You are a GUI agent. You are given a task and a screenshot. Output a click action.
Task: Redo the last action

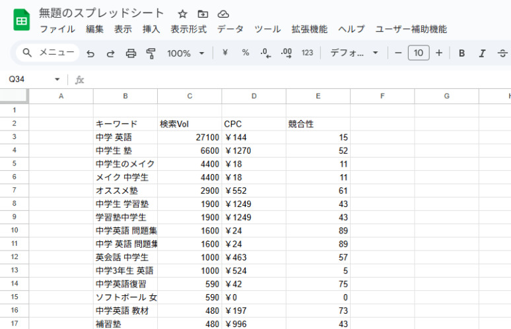[x=111, y=53]
